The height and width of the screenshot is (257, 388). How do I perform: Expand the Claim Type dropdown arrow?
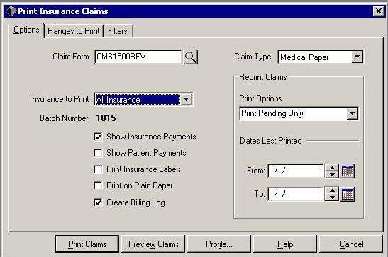[x=357, y=57]
